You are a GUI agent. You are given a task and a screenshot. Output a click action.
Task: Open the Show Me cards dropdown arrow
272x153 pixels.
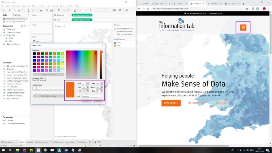click(116, 10)
